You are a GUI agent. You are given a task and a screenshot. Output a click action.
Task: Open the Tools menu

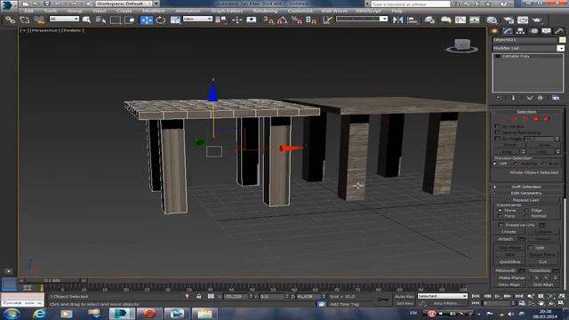pos(50,11)
